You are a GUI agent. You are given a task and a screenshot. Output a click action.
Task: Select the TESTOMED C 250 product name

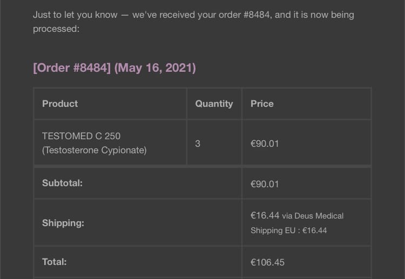coord(81,136)
